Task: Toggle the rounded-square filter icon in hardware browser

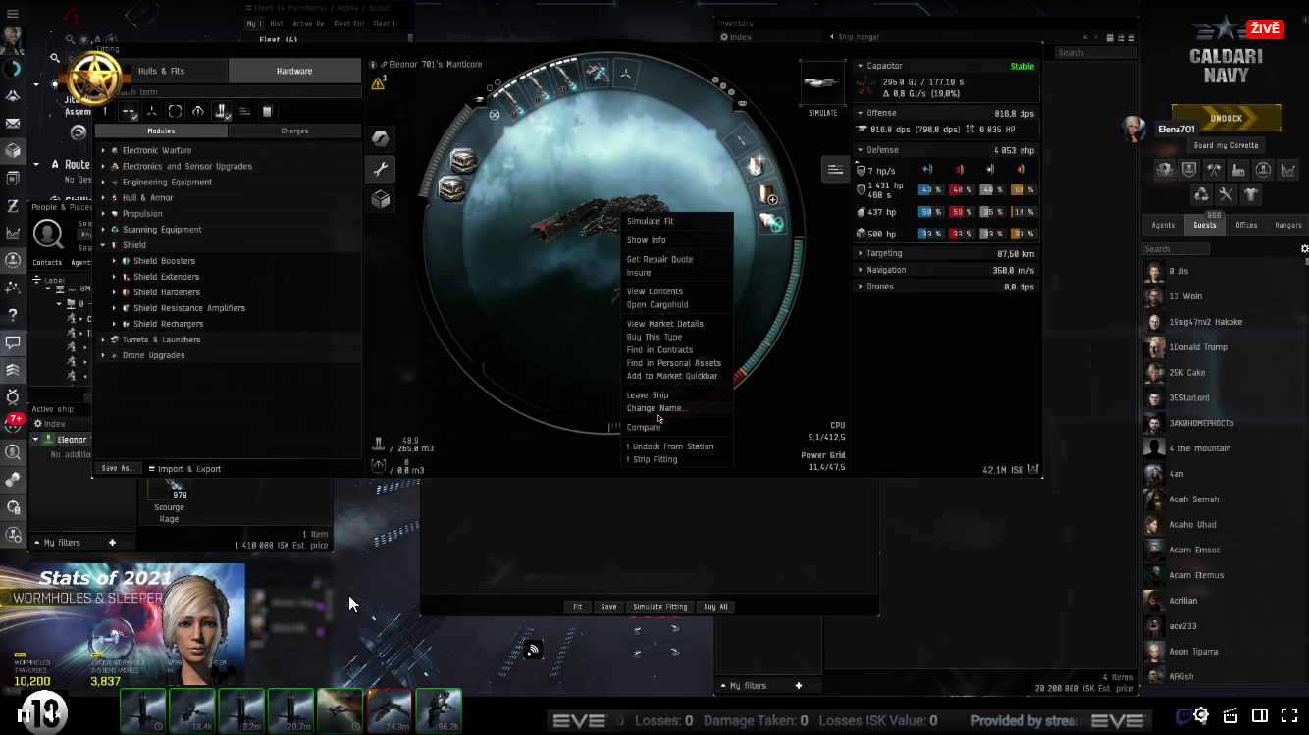Action: pos(175,111)
